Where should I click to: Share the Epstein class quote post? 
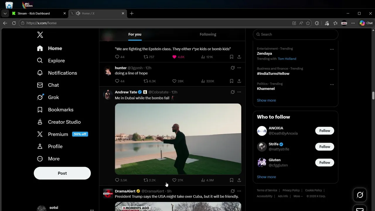tap(239, 57)
